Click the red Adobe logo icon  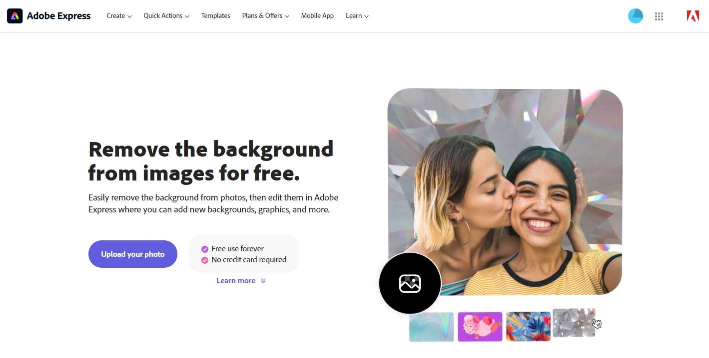click(x=693, y=16)
